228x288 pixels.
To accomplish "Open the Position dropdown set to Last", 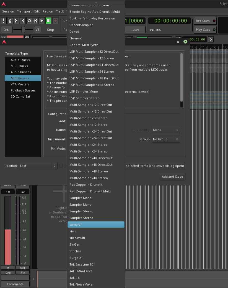I will point(38,166).
